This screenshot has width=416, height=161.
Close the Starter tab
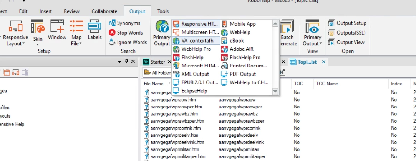point(169,62)
